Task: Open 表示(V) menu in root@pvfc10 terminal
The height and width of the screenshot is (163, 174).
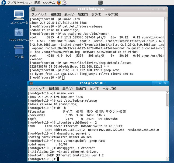Action: click(67, 89)
